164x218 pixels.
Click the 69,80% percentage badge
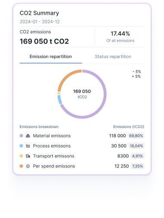(136, 136)
